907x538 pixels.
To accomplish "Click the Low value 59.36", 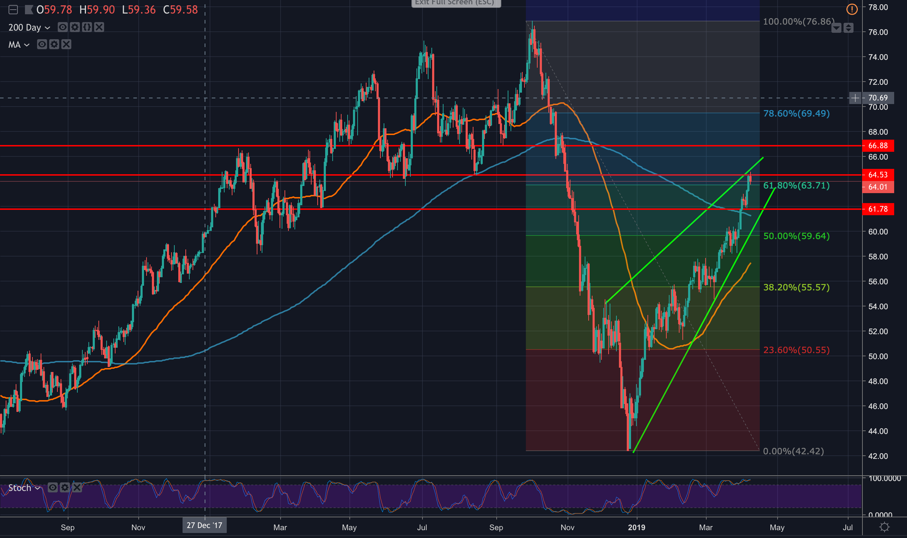I will (x=142, y=10).
